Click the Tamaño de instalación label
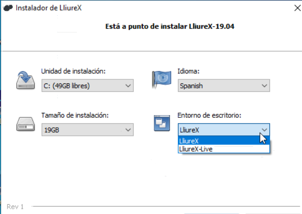This screenshot has height=214, width=302. (75, 115)
